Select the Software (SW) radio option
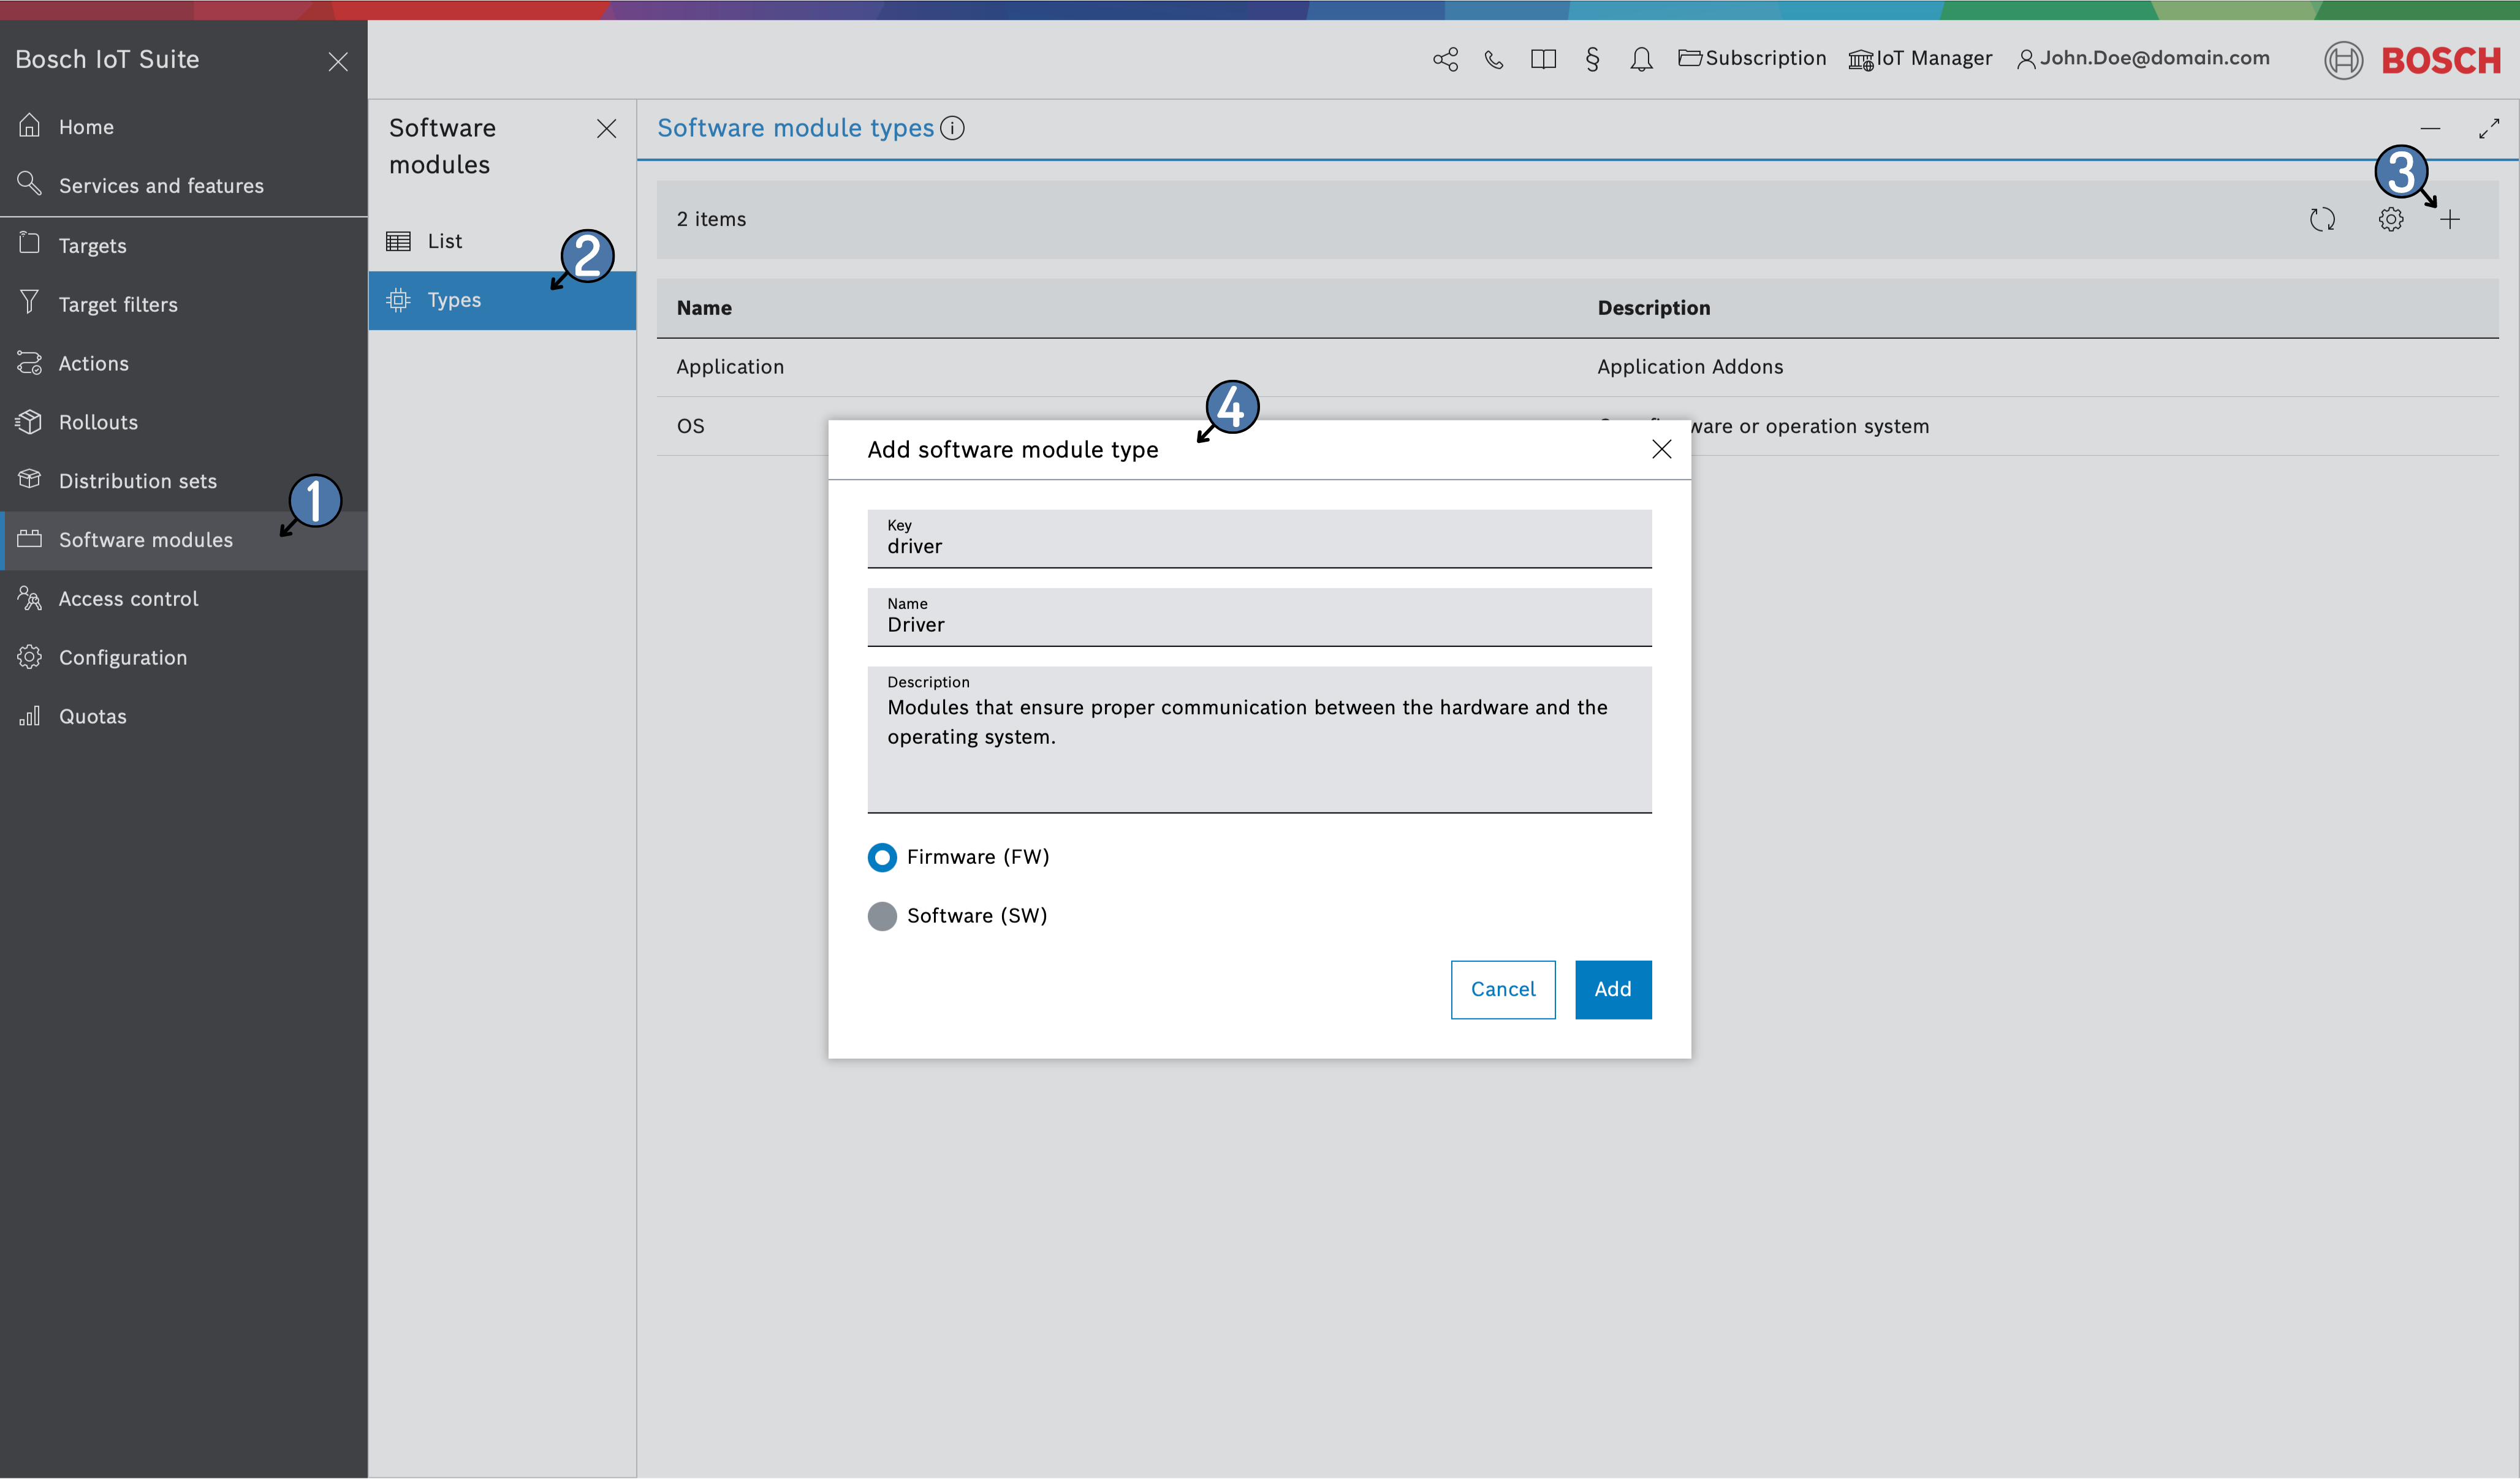2520x1479 pixels. pyautogui.click(x=882, y=916)
